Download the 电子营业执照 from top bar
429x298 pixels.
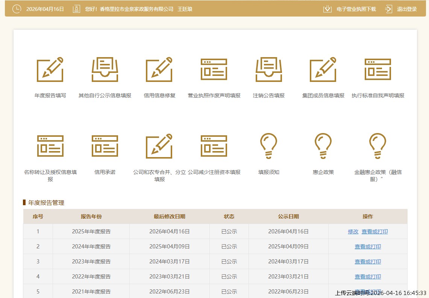tap(350, 9)
